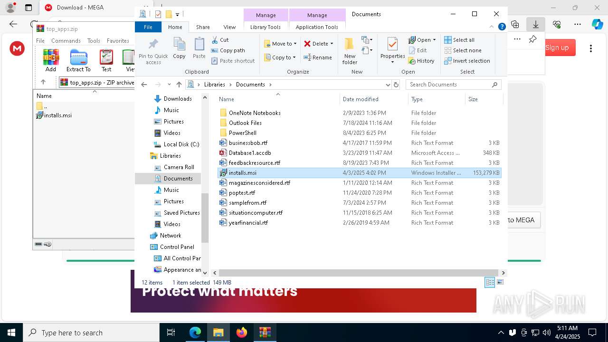Expand the Open dropdown arrow in ribbon
Viewport: 608px width, 342px height.
click(434, 40)
